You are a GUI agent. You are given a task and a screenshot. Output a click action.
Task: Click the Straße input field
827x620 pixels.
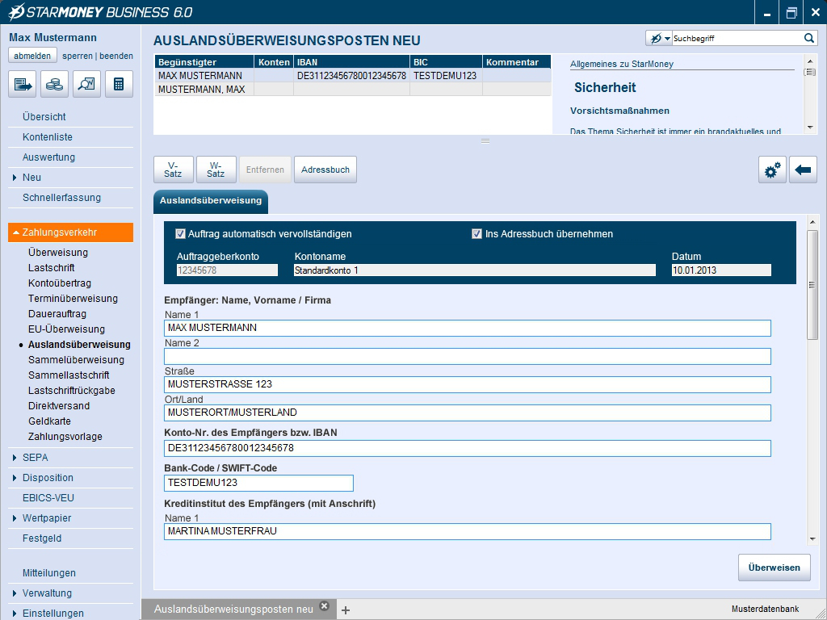[468, 384]
